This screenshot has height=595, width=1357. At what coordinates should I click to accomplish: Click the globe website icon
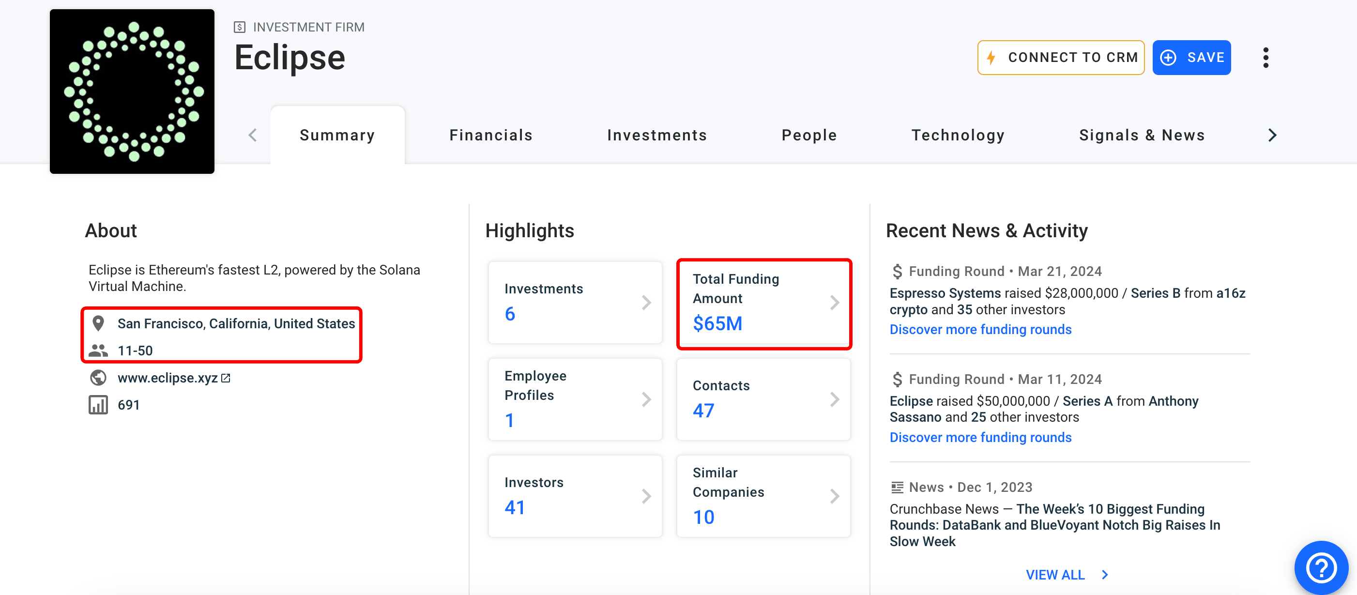tap(98, 377)
